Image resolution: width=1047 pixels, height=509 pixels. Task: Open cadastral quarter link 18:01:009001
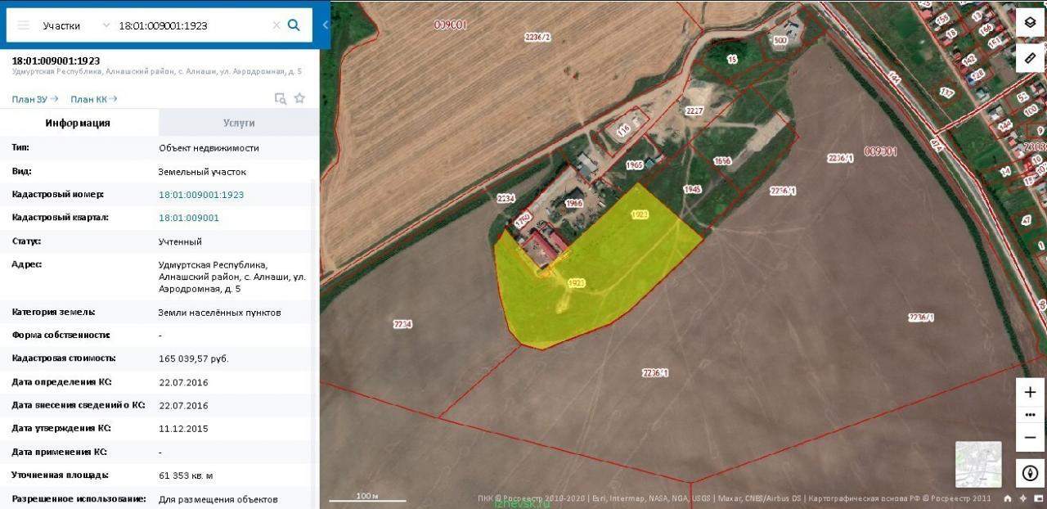pyautogui.click(x=189, y=218)
